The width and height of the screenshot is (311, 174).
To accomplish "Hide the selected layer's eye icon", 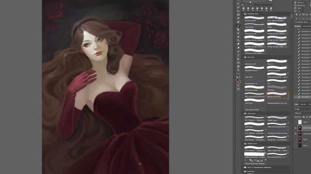I will tap(295, 128).
